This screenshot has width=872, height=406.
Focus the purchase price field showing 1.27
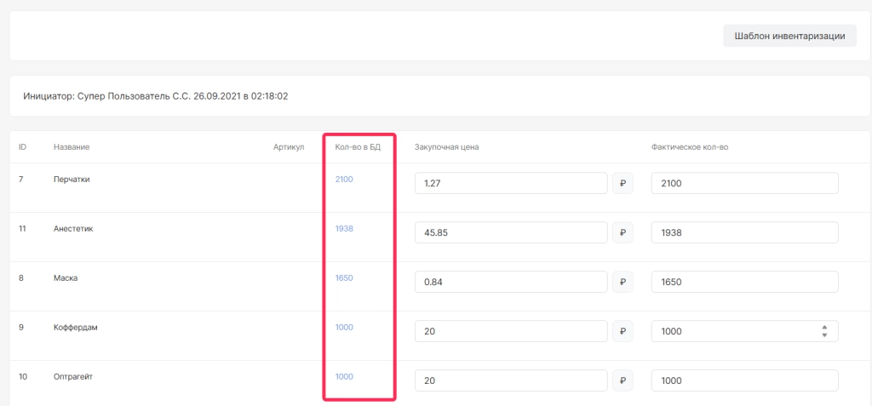pos(511,184)
